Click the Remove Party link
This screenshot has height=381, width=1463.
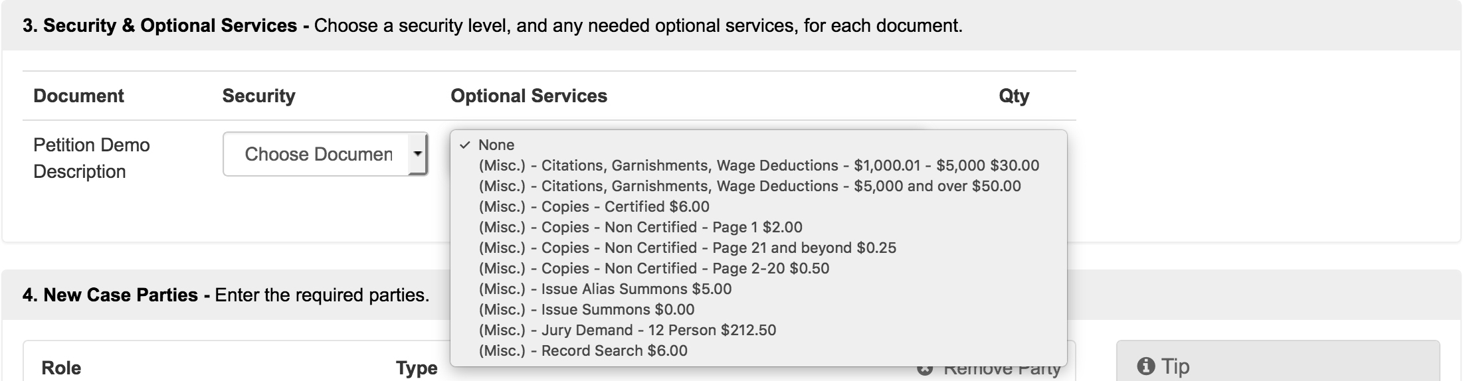click(1001, 369)
